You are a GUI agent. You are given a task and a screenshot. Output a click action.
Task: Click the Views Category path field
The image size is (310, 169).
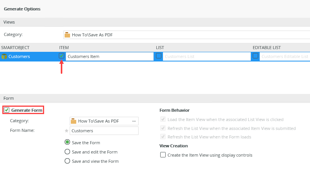pyautogui.click(x=190, y=35)
